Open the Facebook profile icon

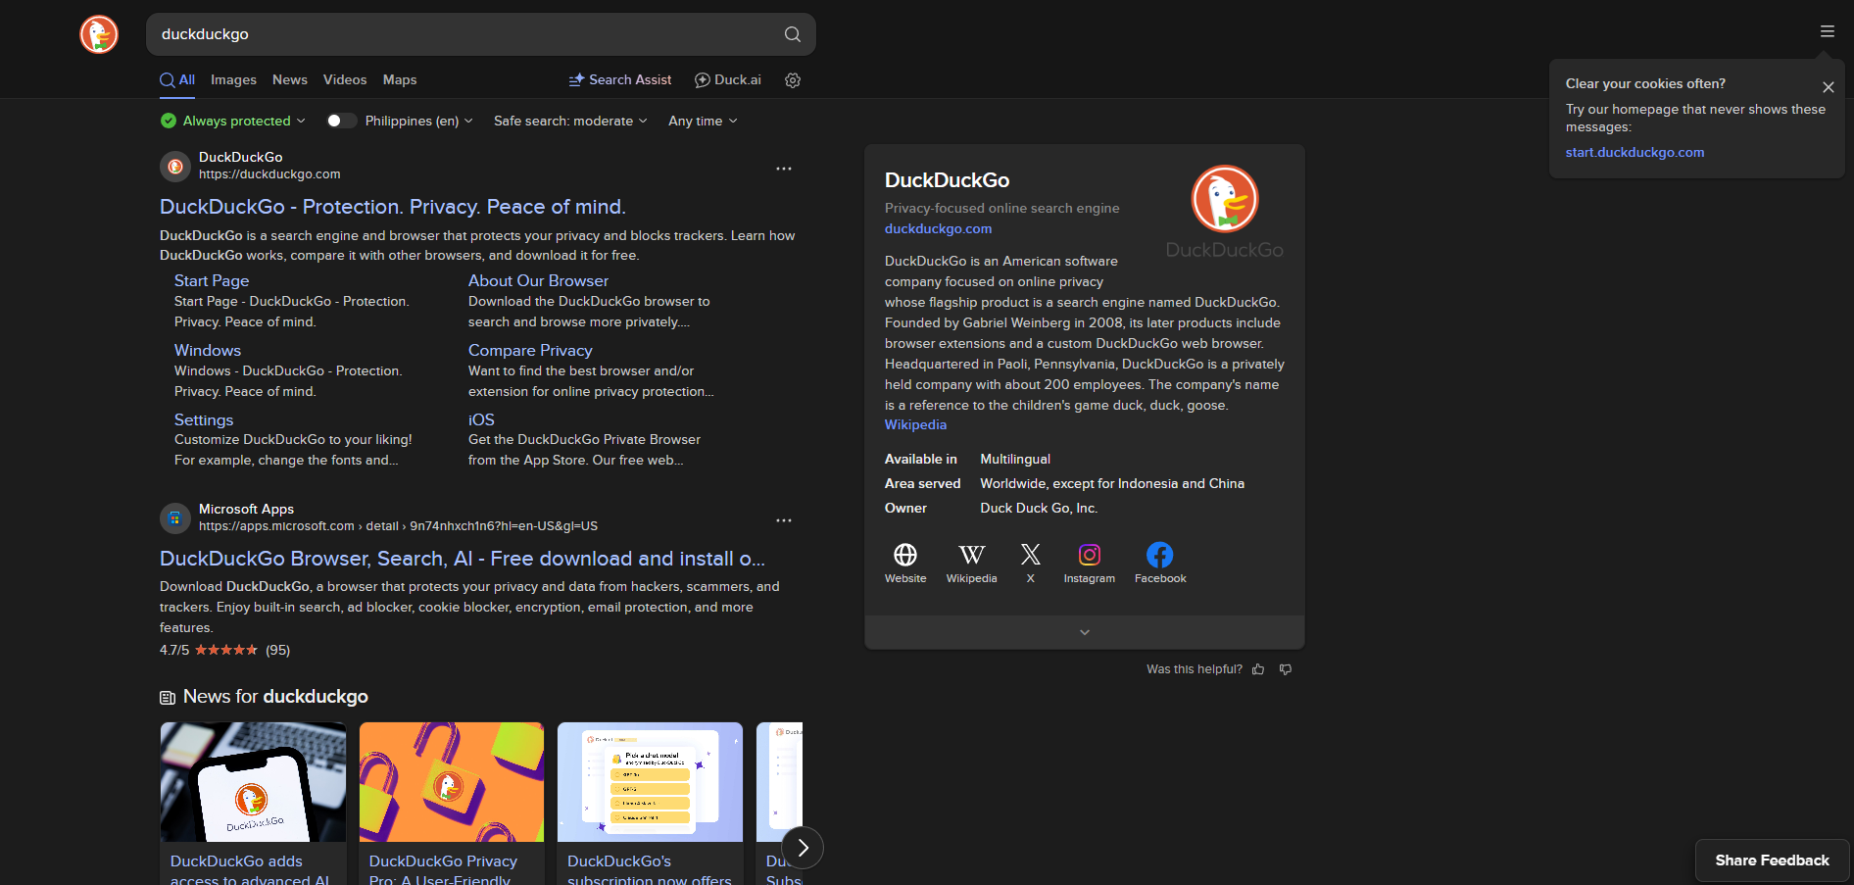pyautogui.click(x=1159, y=556)
